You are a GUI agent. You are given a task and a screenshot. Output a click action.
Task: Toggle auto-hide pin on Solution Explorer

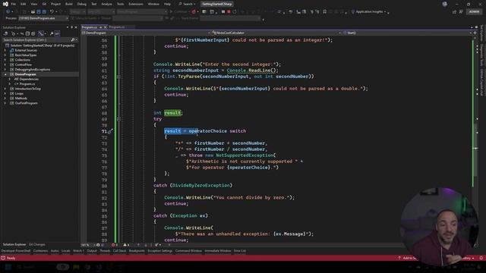point(71,27)
